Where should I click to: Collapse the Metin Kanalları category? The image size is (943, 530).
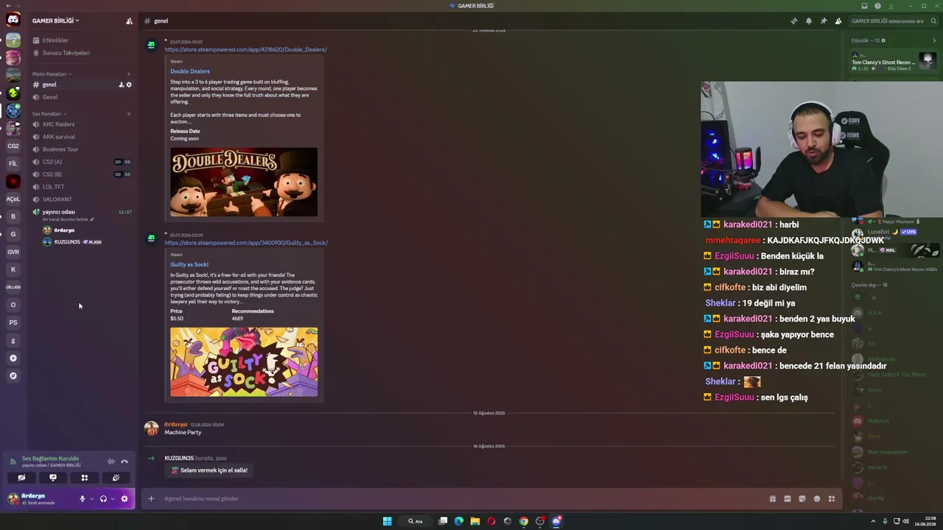tap(52, 74)
